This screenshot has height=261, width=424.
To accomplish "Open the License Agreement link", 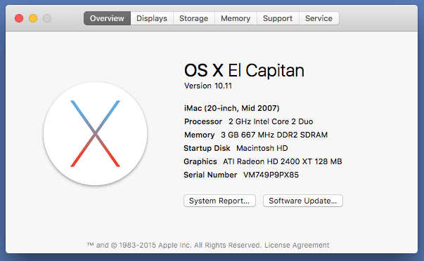I will click(x=297, y=245).
